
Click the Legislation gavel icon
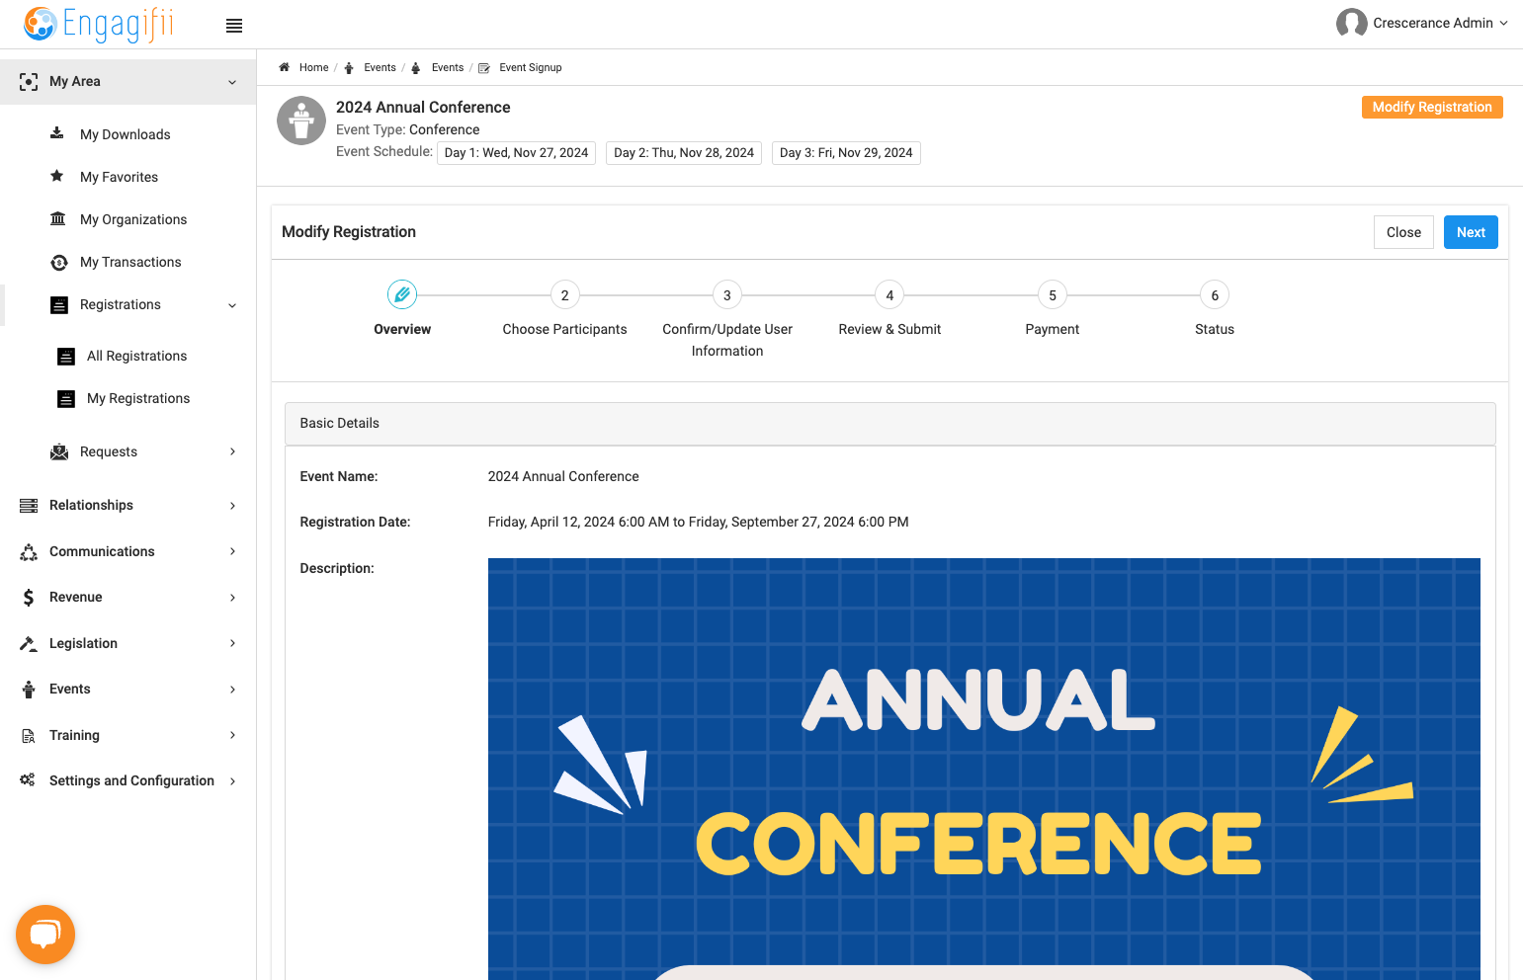point(29,643)
